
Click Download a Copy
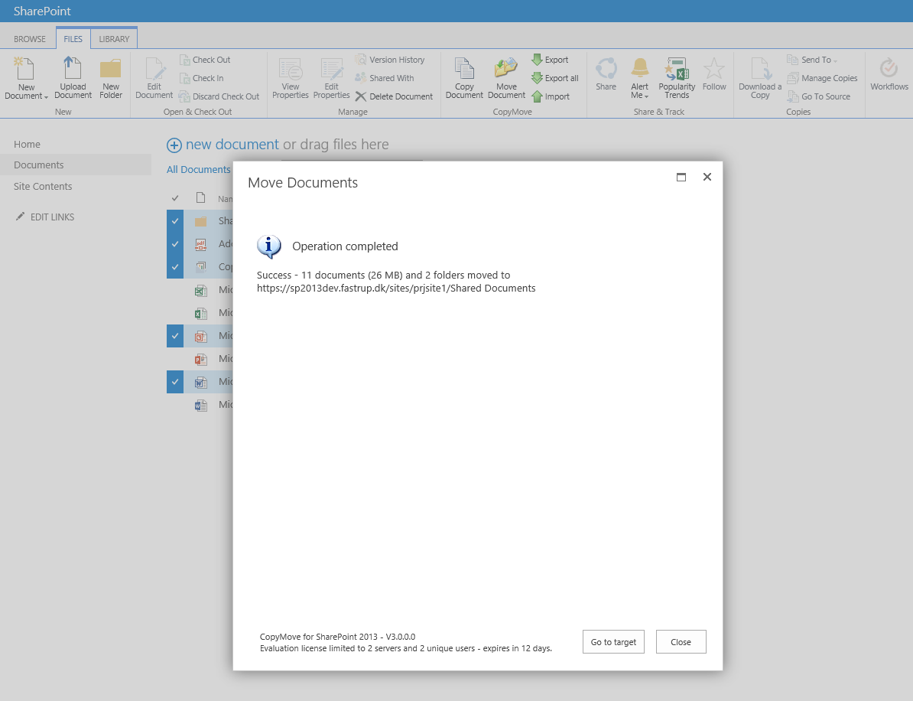tap(760, 77)
